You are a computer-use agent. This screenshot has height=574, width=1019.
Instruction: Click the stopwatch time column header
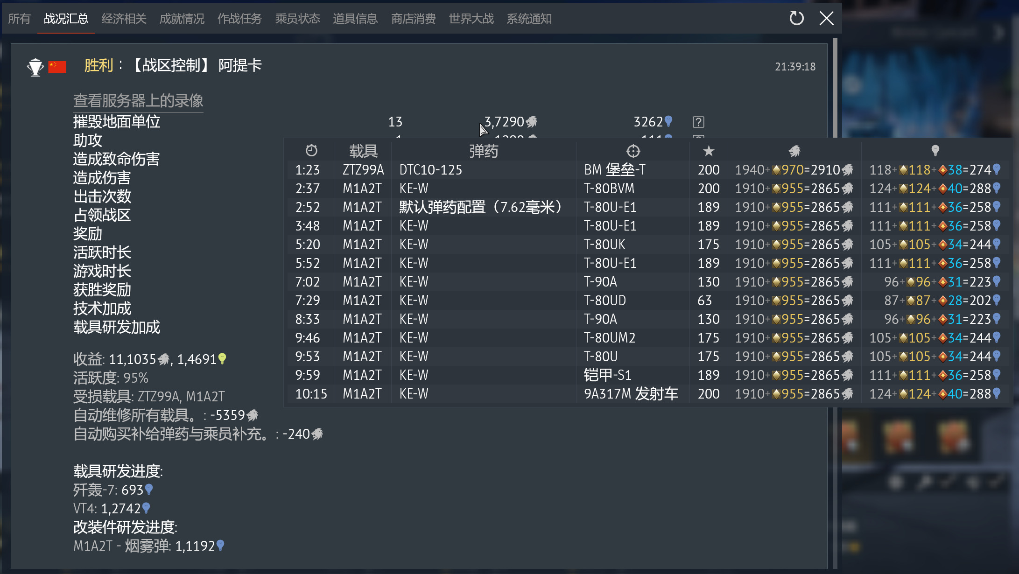tap(311, 151)
